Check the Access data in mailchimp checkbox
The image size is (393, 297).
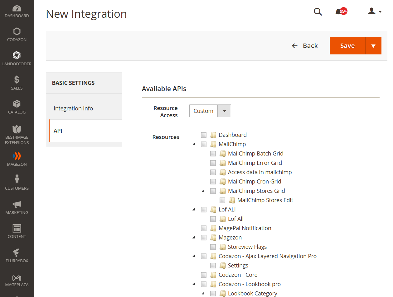(x=213, y=172)
